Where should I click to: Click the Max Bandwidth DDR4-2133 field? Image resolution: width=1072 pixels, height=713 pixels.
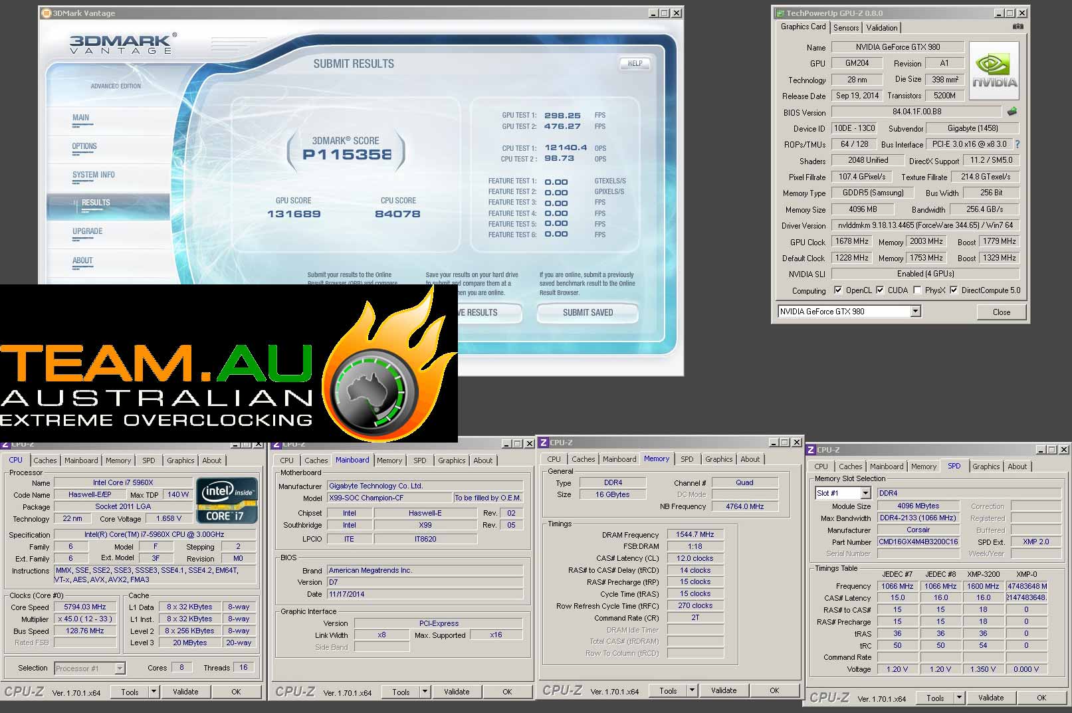[918, 518]
